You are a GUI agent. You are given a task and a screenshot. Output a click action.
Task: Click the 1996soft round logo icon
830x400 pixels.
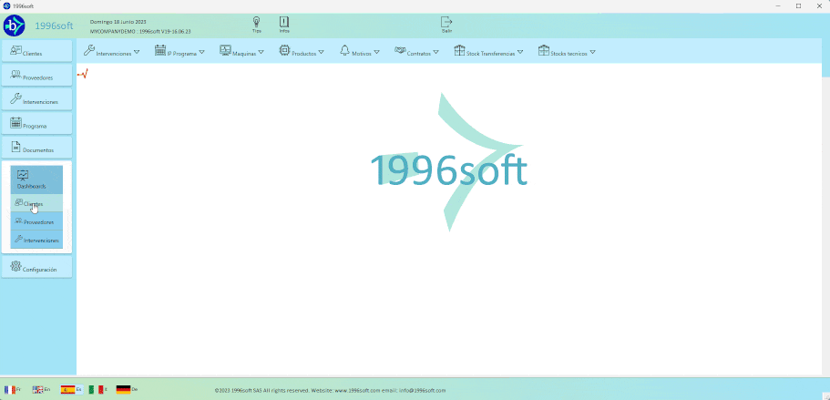[15, 26]
